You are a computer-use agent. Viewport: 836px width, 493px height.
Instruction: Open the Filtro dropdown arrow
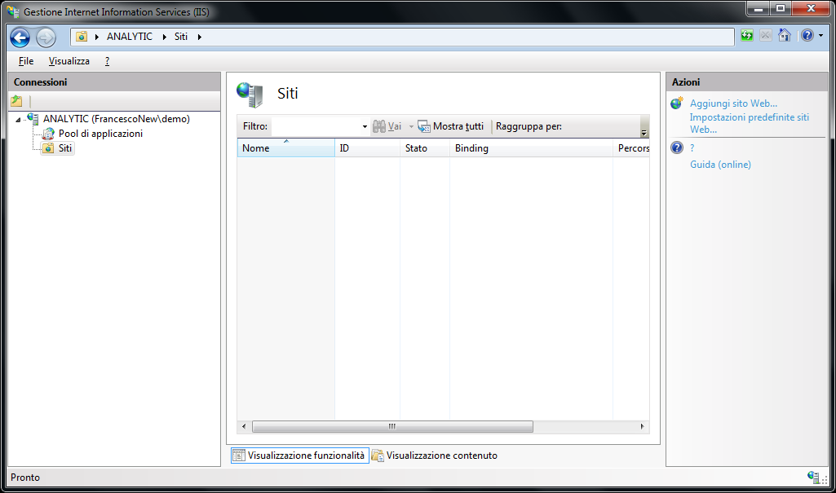click(365, 127)
